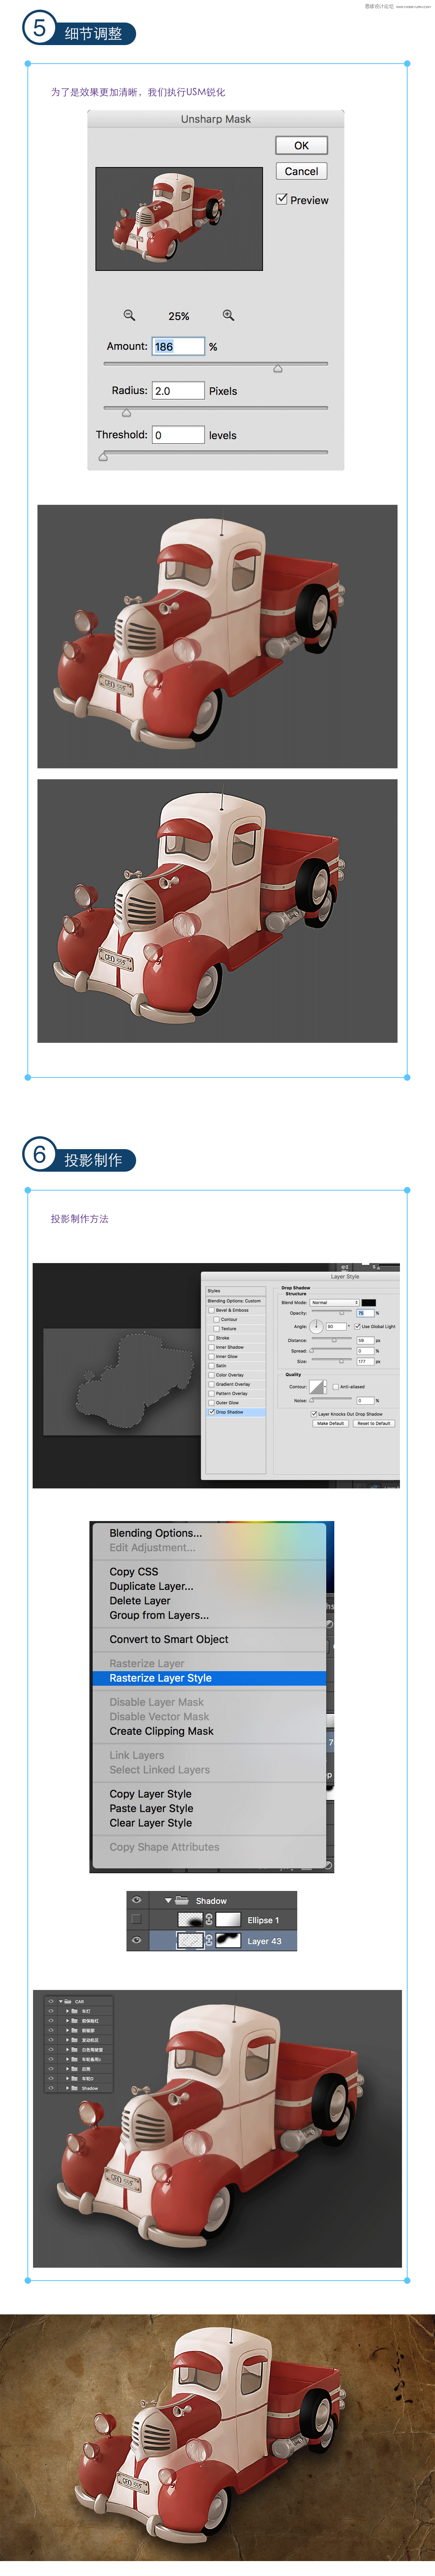The image size is (435, 2576).
Task: Click Layer 43 layer thumbnail
Action: coord(190,1940)
